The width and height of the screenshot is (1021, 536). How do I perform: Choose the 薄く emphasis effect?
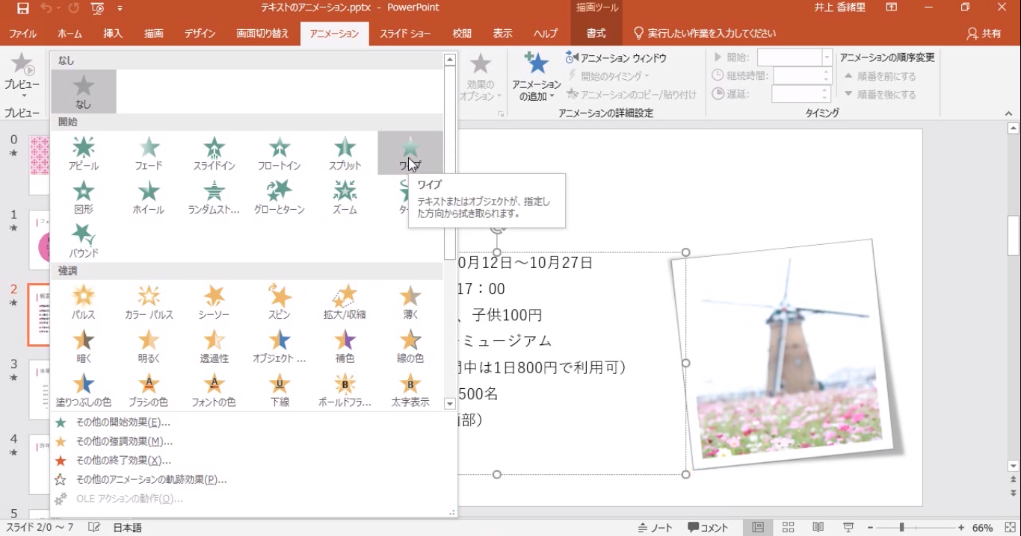tap(410, 302)
